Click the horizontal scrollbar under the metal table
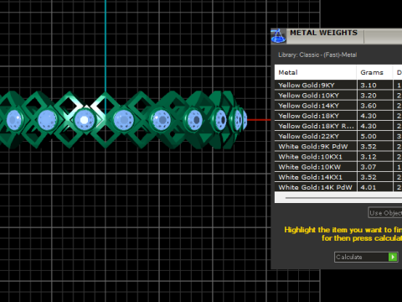The width and height of the screenshot is (402, 302). click(x=338, y=197)
